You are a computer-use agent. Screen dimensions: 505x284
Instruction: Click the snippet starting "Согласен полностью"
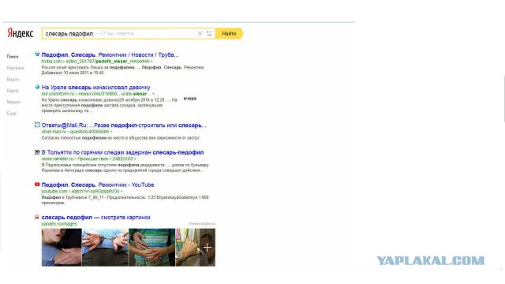click(121, 138)
